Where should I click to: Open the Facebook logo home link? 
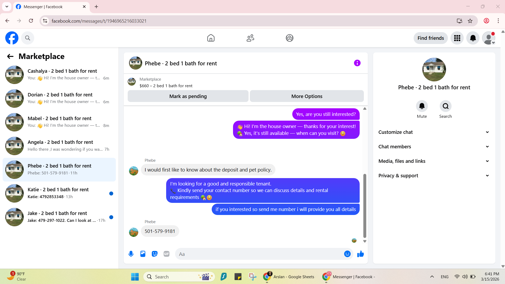[x=12, y=38]
